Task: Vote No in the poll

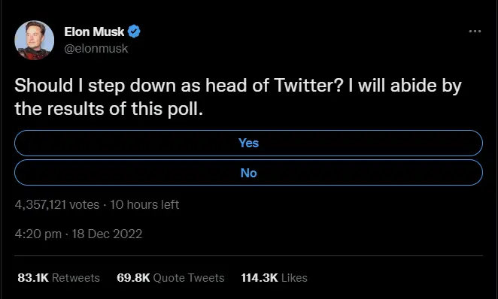Action: coord(249,173)
